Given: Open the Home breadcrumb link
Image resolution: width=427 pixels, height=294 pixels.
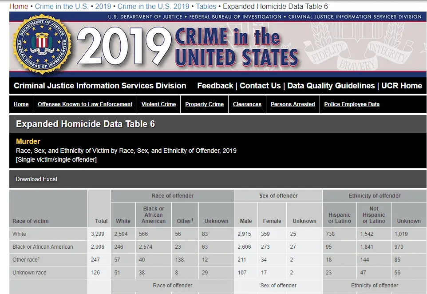Looking at the screenshot, I should click(19, 6).
